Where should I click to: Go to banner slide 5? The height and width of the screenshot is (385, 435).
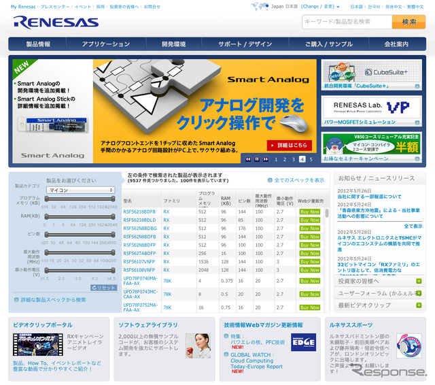[311, 159]
